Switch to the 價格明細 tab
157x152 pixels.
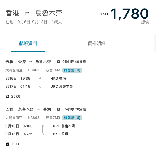97,43
